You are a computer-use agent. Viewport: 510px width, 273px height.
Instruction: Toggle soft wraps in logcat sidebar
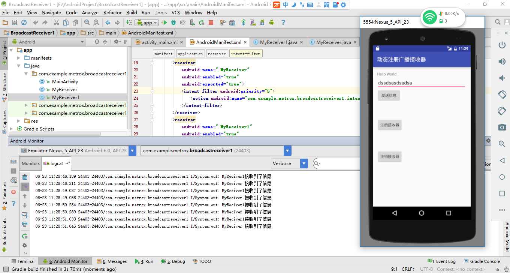25,215
